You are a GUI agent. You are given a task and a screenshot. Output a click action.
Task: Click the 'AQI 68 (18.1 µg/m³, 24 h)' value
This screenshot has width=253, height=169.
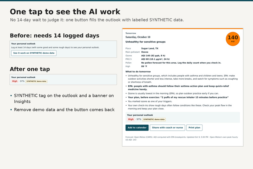[155, 59]
